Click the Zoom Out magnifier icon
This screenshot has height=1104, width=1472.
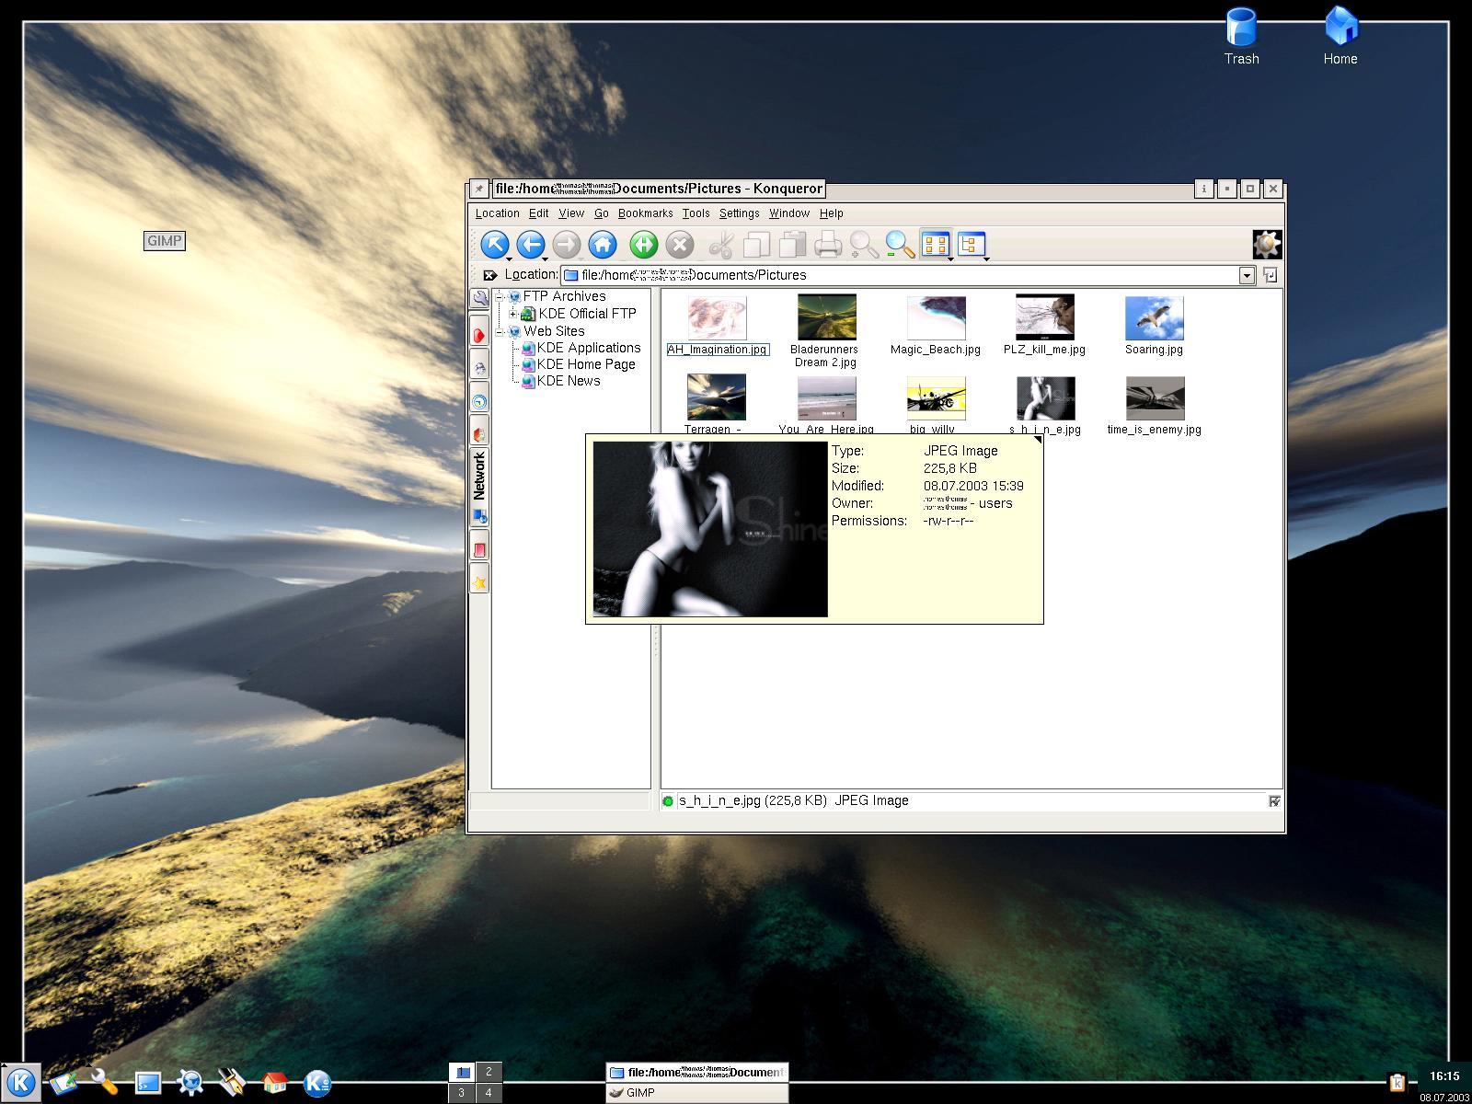900,245
